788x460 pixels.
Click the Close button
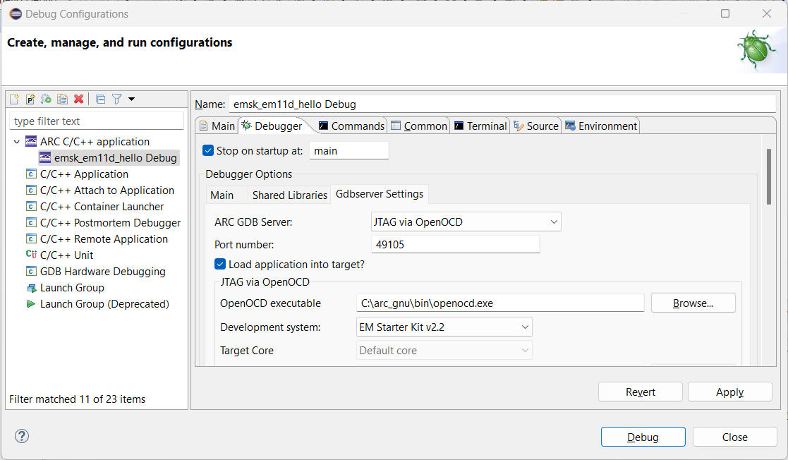pyautogui.click(x=734, y=437)
